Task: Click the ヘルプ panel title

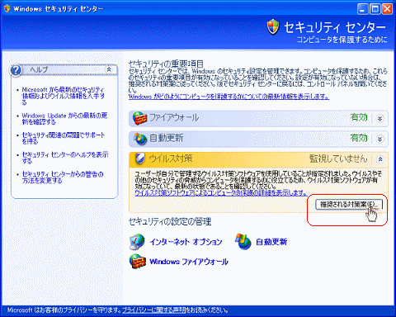Action: coord(39,69)
